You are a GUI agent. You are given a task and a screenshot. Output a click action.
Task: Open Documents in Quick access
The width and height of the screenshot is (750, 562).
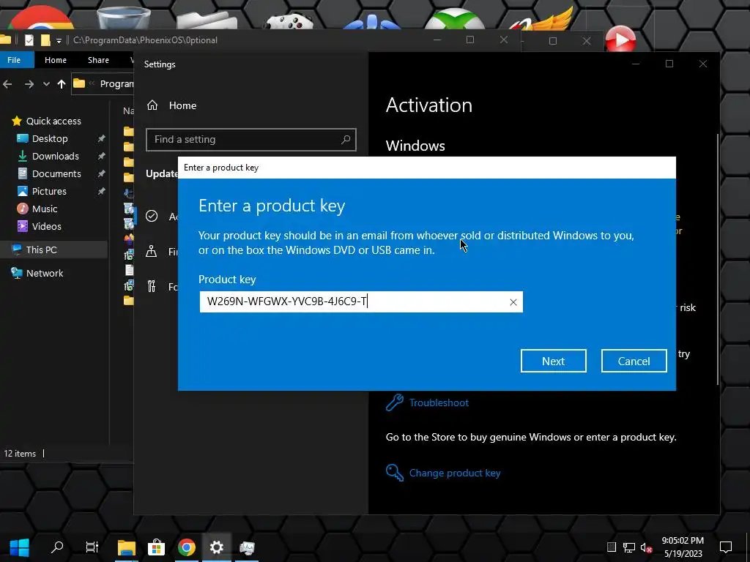click(56, 174)
